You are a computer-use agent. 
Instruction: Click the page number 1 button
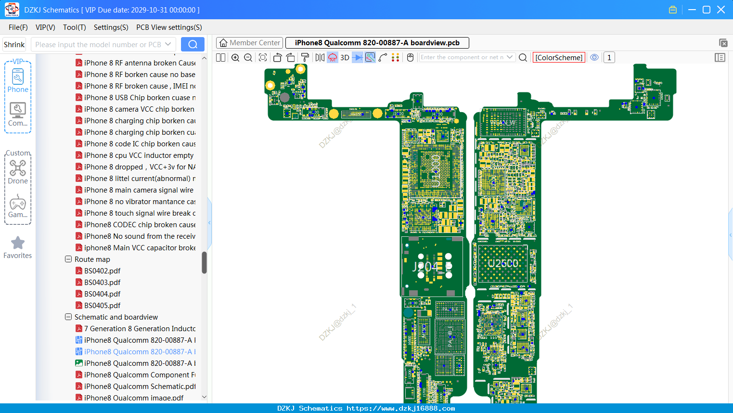(609, 57)
